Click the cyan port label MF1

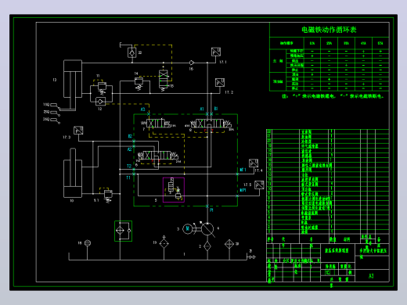[x=243, y=170]
